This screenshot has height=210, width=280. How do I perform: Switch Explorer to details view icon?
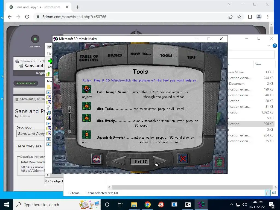coord(268,193)
